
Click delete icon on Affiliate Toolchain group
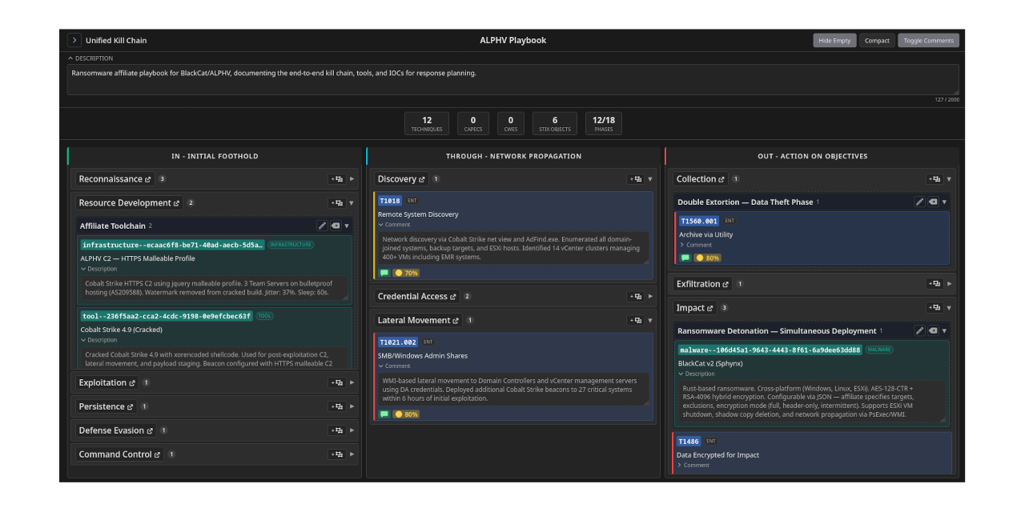coord(336,226)
